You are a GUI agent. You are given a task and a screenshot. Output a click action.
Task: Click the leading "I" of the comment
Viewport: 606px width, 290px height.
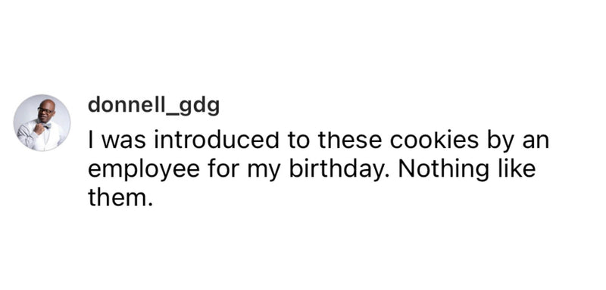click(x=91, y=141)
